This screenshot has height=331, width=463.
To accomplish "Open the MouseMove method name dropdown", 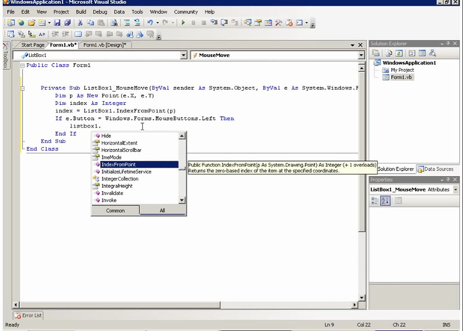I will pos(361,55).
